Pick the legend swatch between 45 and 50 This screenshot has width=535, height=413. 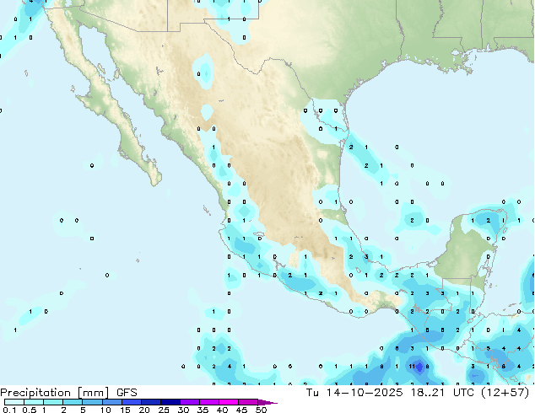[248, 402]
